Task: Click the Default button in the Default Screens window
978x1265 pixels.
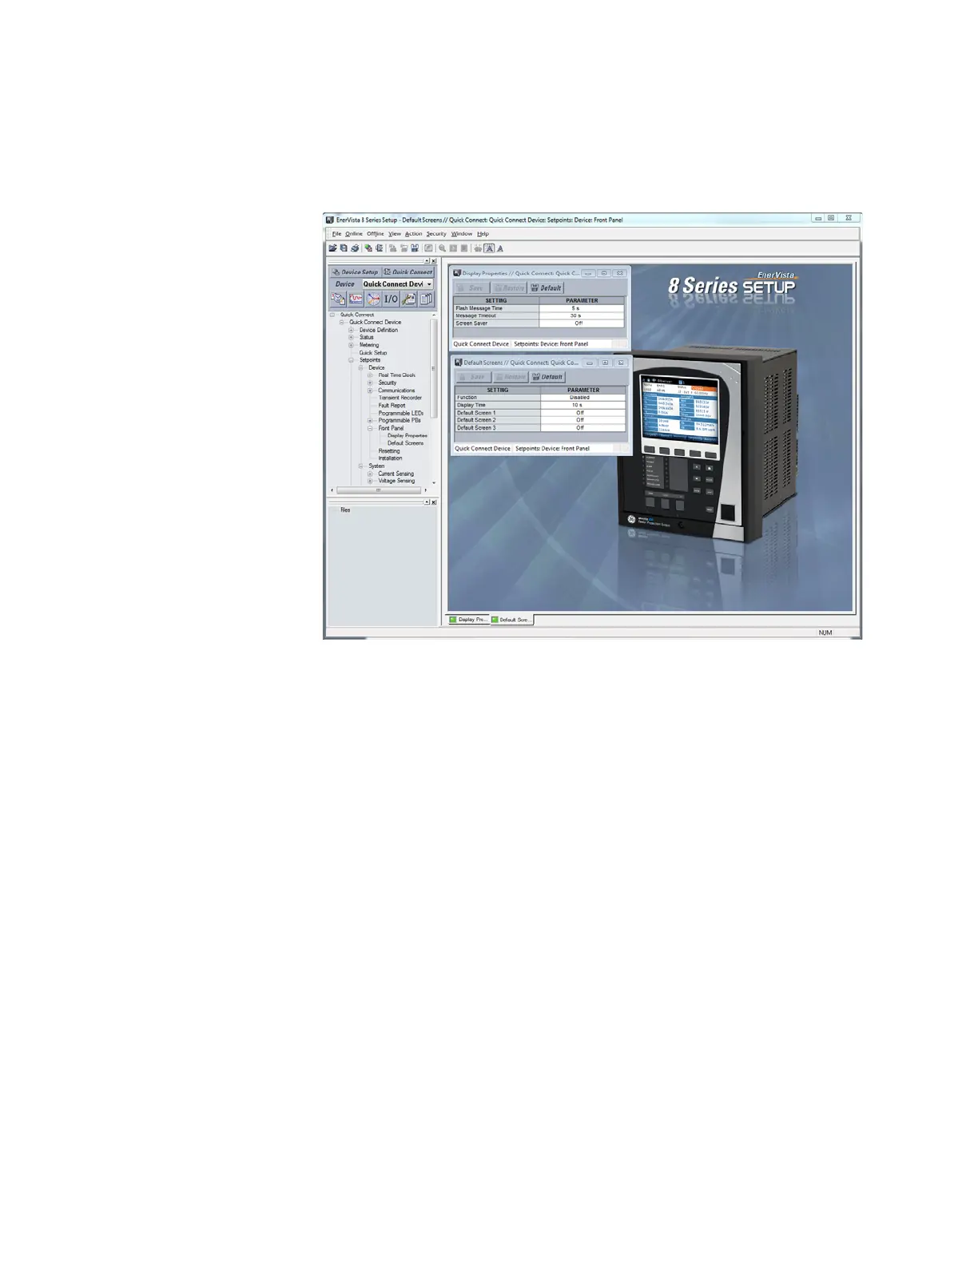Action: click(548, 377)
